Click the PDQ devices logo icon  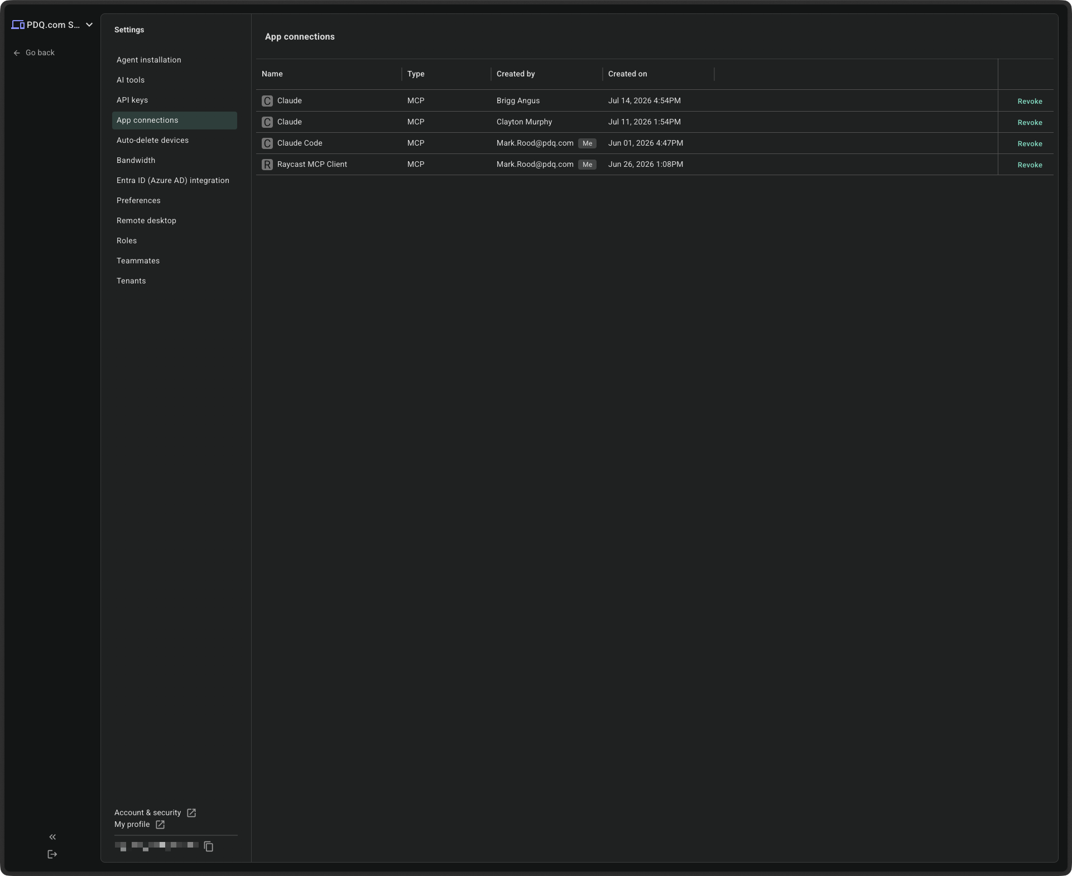pyautogui.click(x=18, y=25)
